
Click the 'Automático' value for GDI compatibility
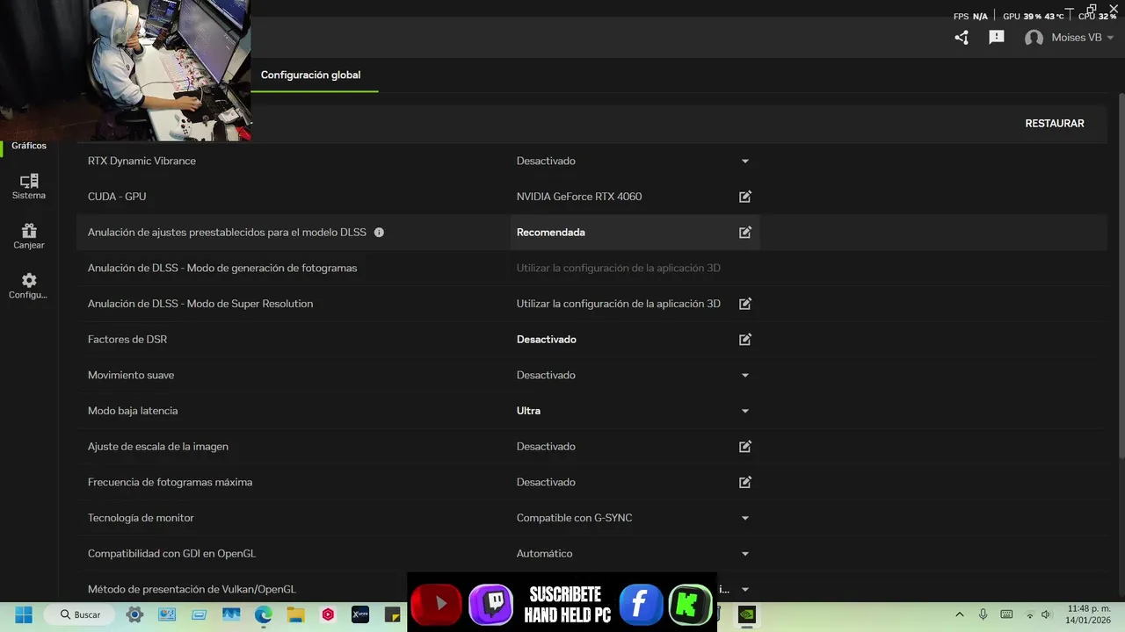(545, 554)
